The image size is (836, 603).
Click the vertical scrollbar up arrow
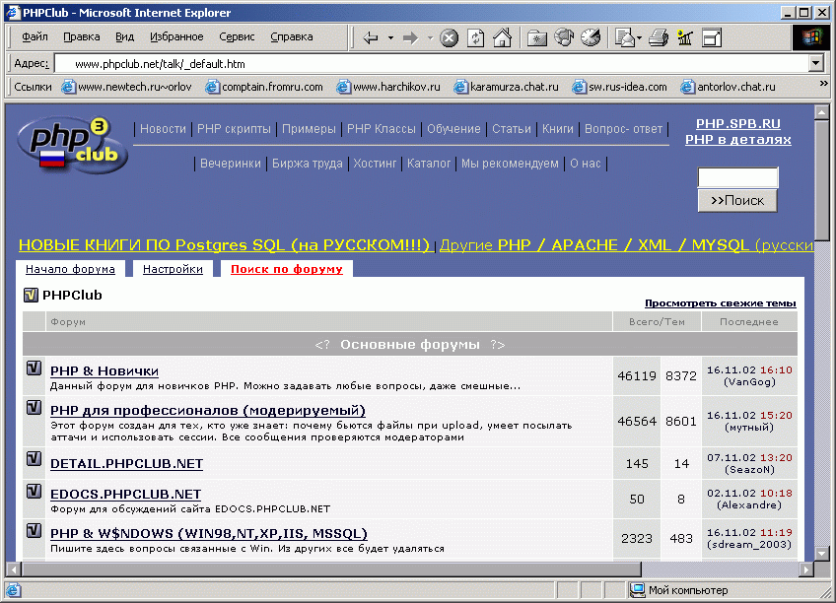[x=821, y=112]
